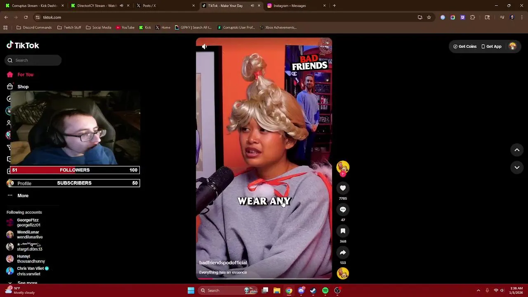Open the YouTube bookmark
528x297 pixels.
coord(125,28)
